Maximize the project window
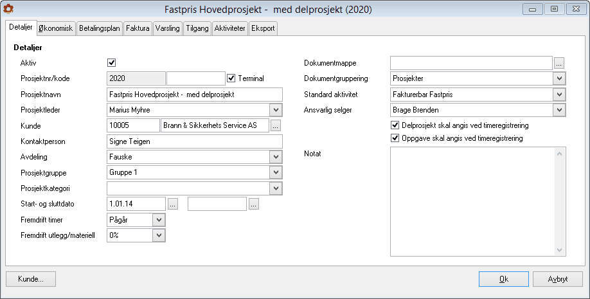 [x=554, y=10]
